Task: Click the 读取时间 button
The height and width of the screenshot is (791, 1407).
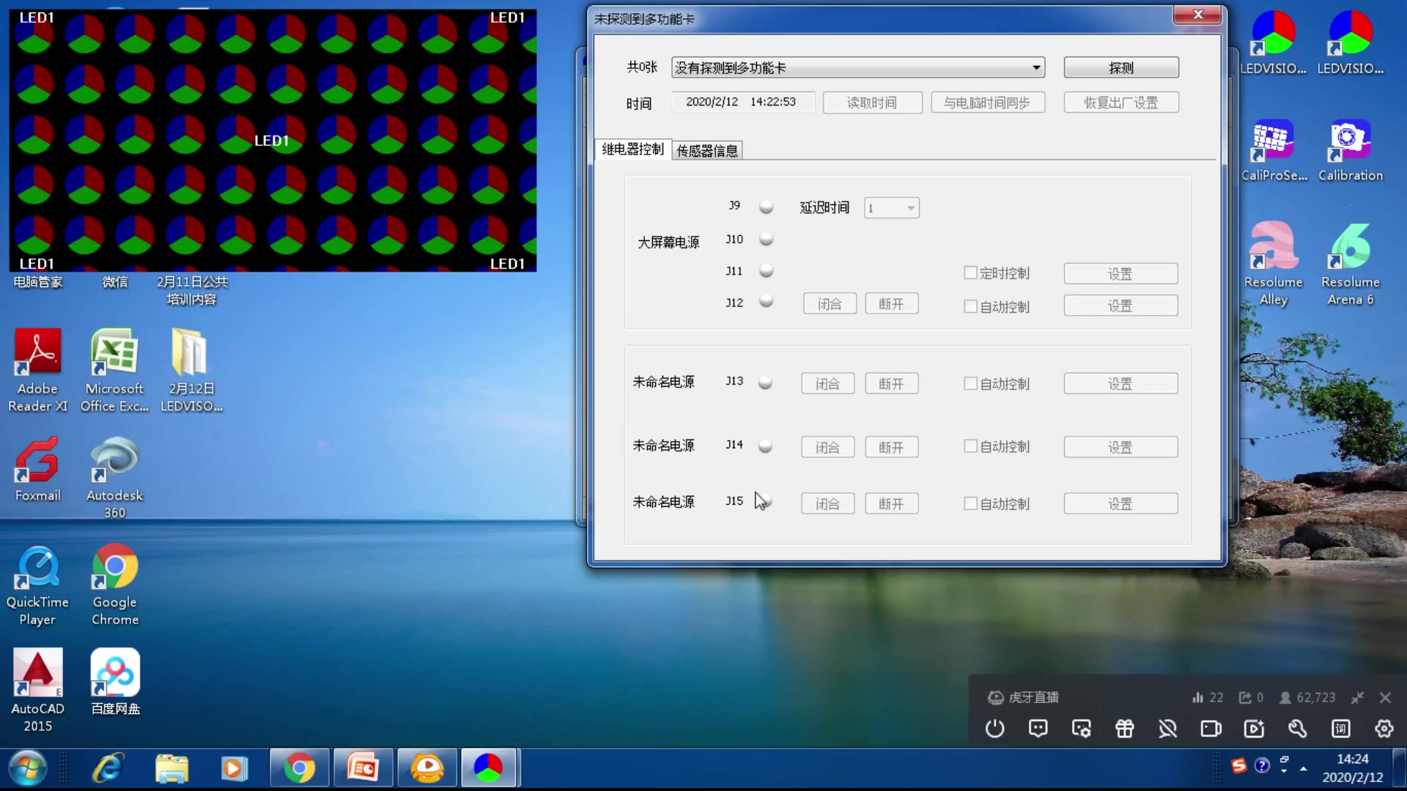Action: pyautogui.click(x=871, y=103)
